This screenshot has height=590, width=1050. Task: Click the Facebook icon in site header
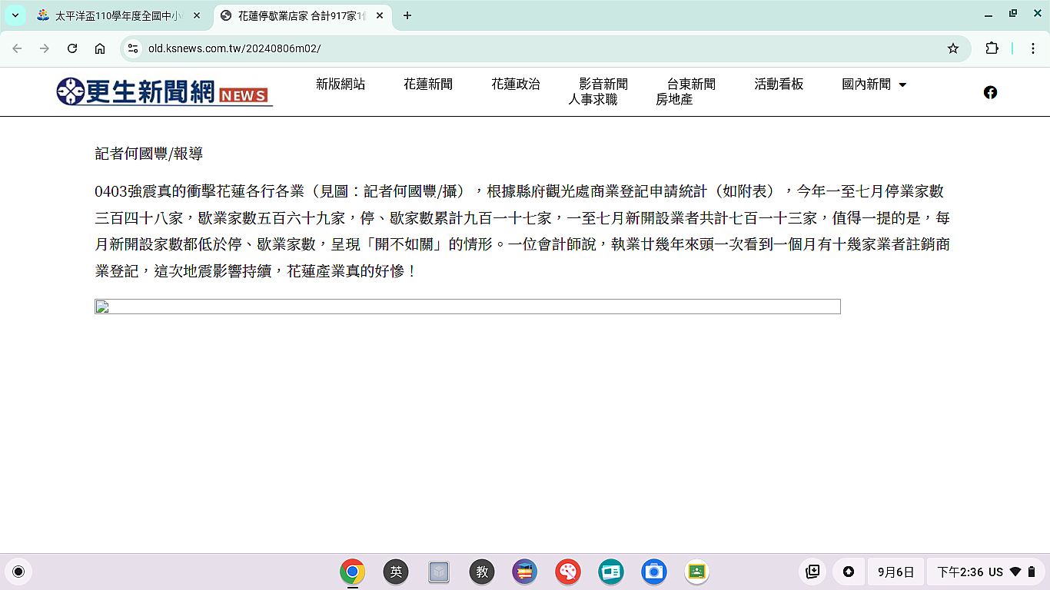point(990,92)
